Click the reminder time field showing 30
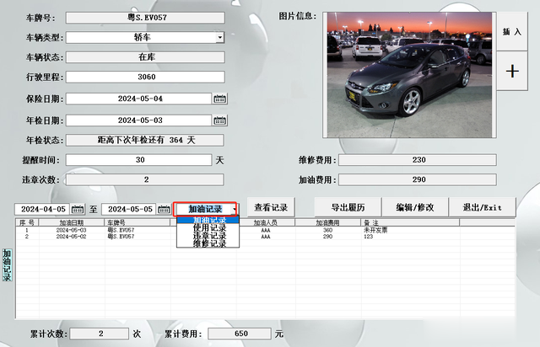Viewport: 540px width, 347px height. (x=138, y=160)
